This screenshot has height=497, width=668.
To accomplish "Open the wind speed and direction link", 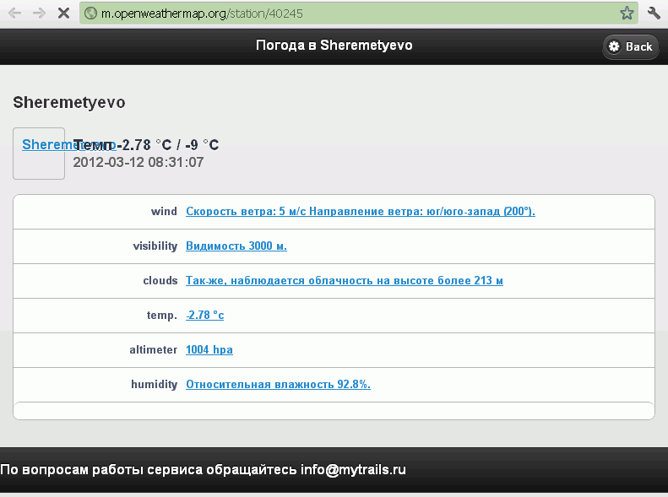I will 360,212.
